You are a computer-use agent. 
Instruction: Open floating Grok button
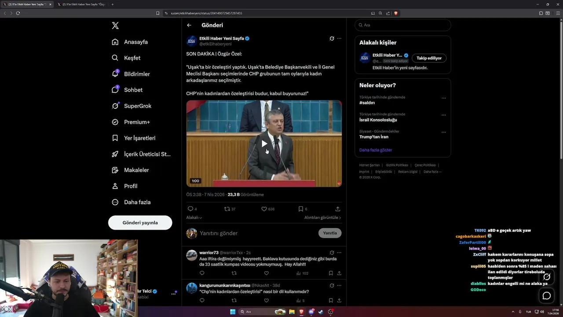(x=547, y=277)
